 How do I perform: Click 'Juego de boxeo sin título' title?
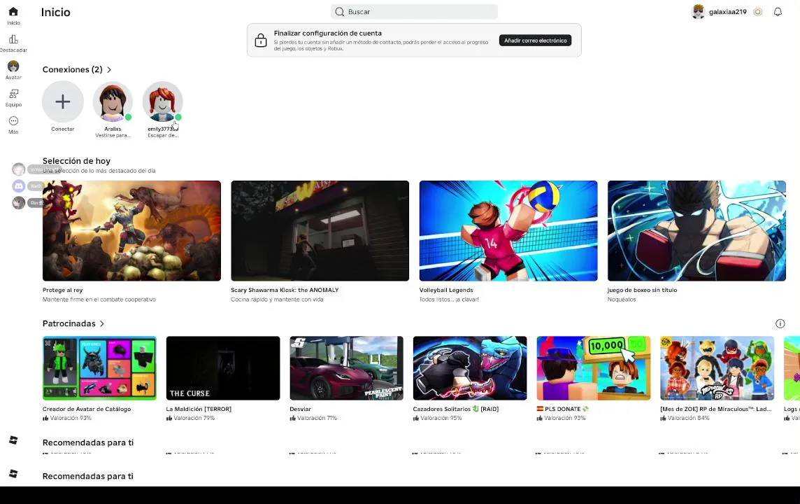[x=643, y=290]
